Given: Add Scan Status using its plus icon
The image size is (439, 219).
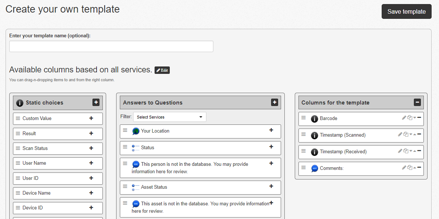Looking at the screenshot, I should (91, 148).
